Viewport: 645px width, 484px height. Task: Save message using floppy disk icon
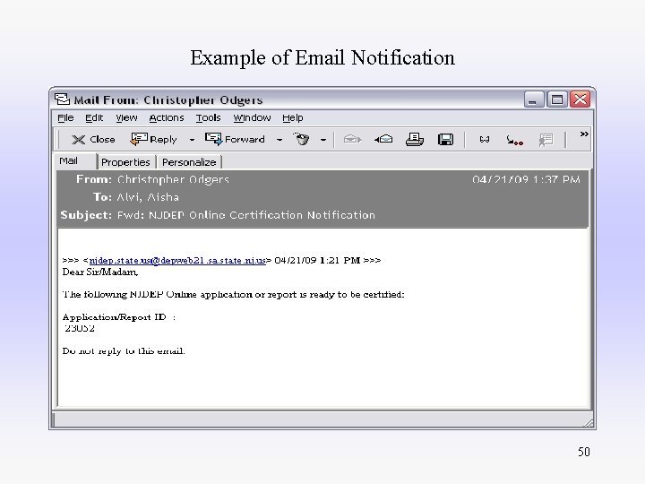coord(445,140)
